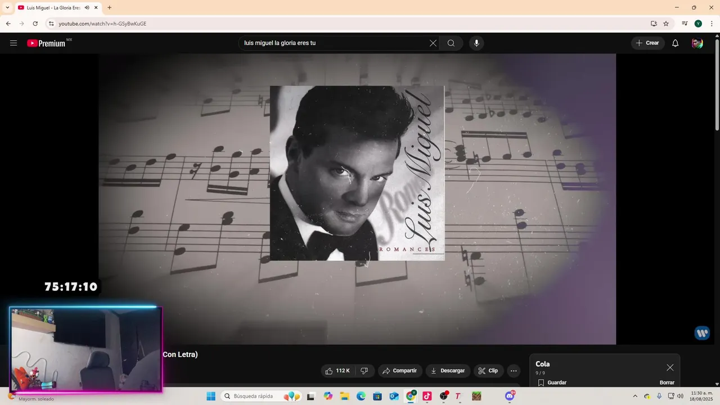Viewport: 720px width, 405px height.
Task: Open YouTube account avatar menu
Action: [697, 43]
